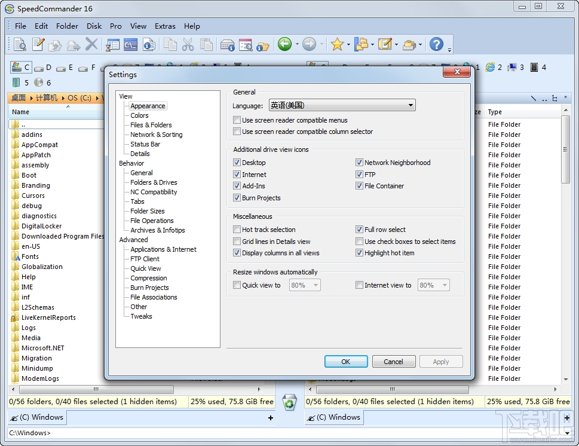Screen dimensions: 579x446
Task: Enable the Hot track selection checkbox
Action: [x=237, y=229]
